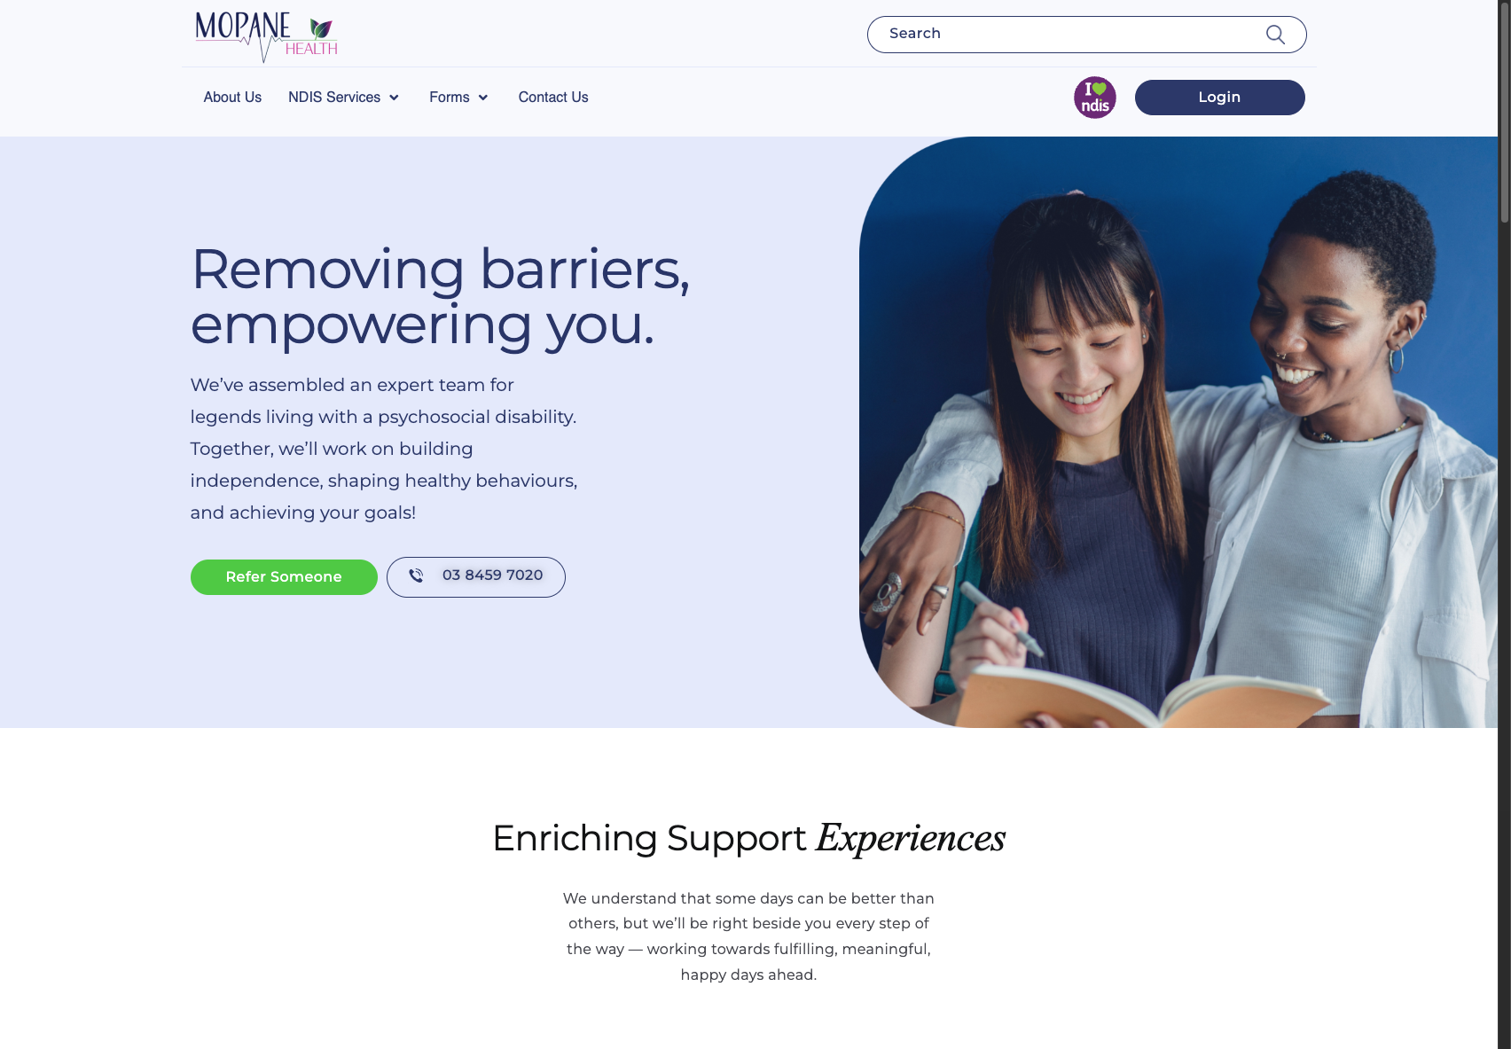1511x1049 pixels.
Task: Click the Mopane Health logo
Action: point(266,36)
